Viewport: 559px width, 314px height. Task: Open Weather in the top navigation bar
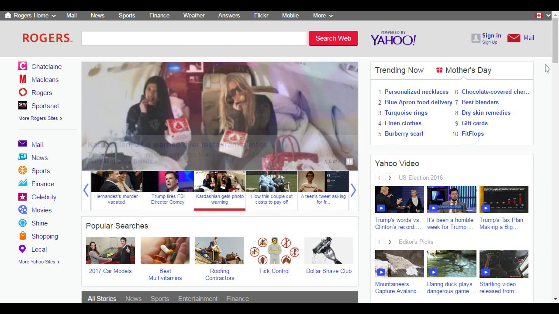coord(194,15)
